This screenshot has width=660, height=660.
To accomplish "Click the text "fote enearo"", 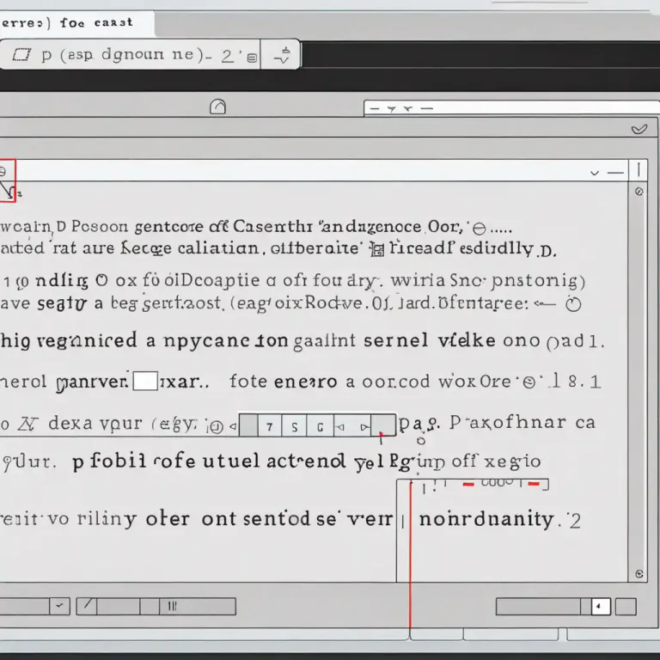I will click(x=284, y=382).
